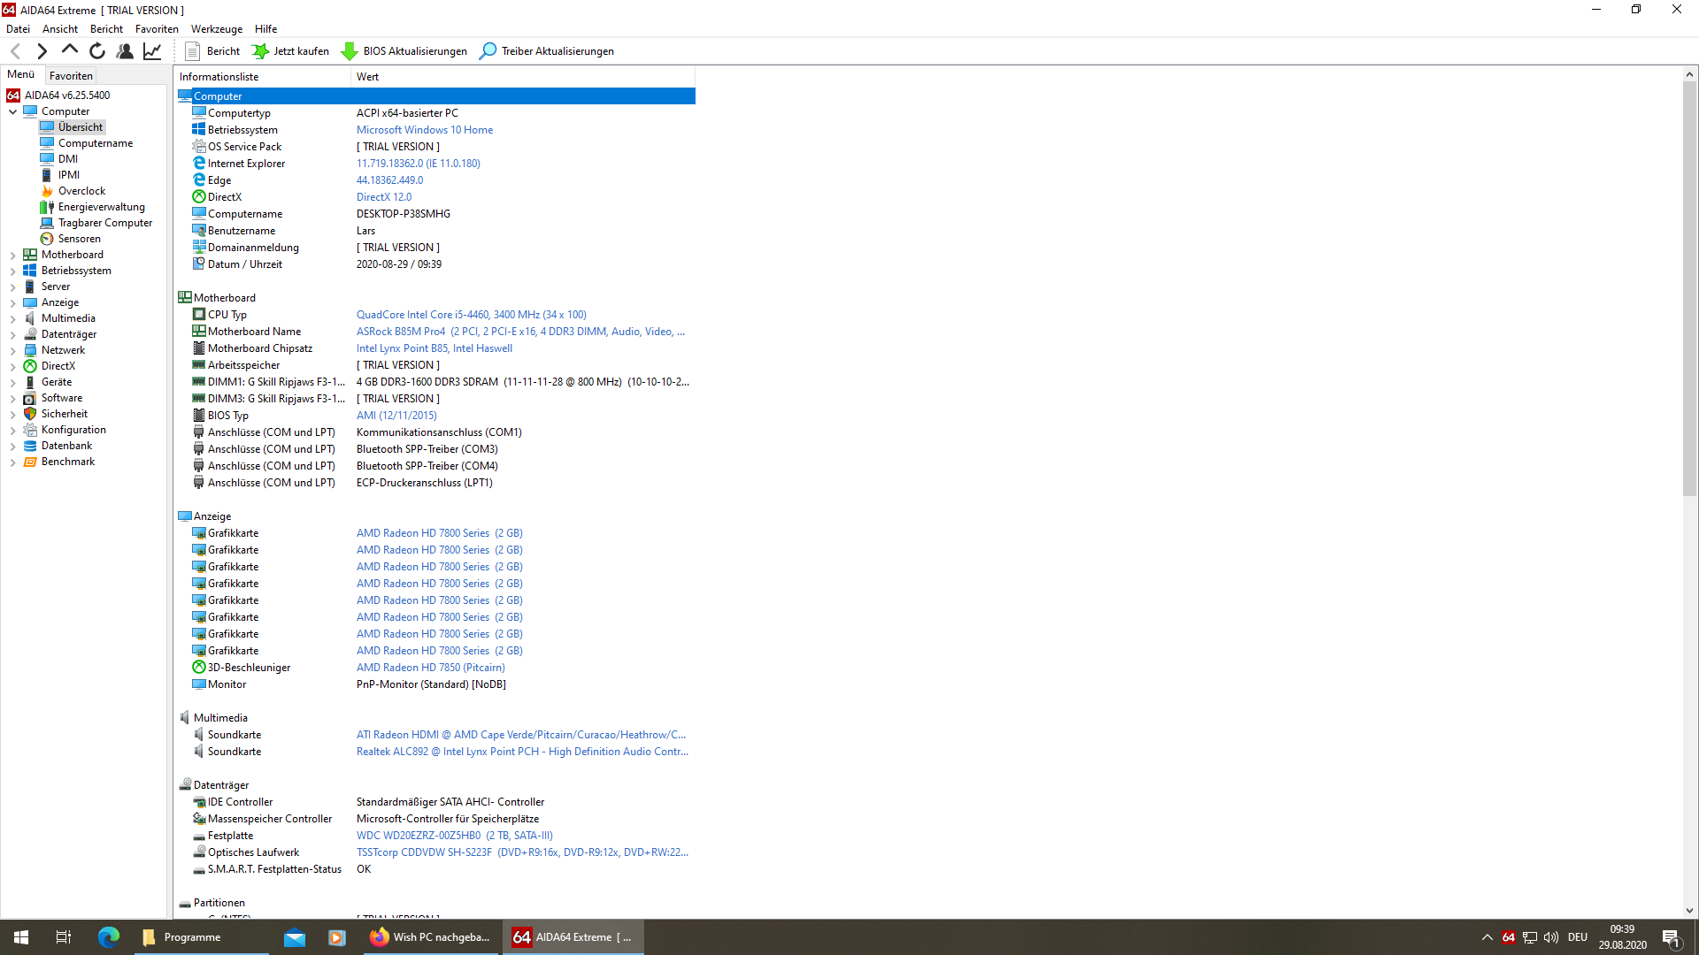Screen dimensions: 1699x955
Task: Open the Werkzeuge menu
Action: [216, 29]
